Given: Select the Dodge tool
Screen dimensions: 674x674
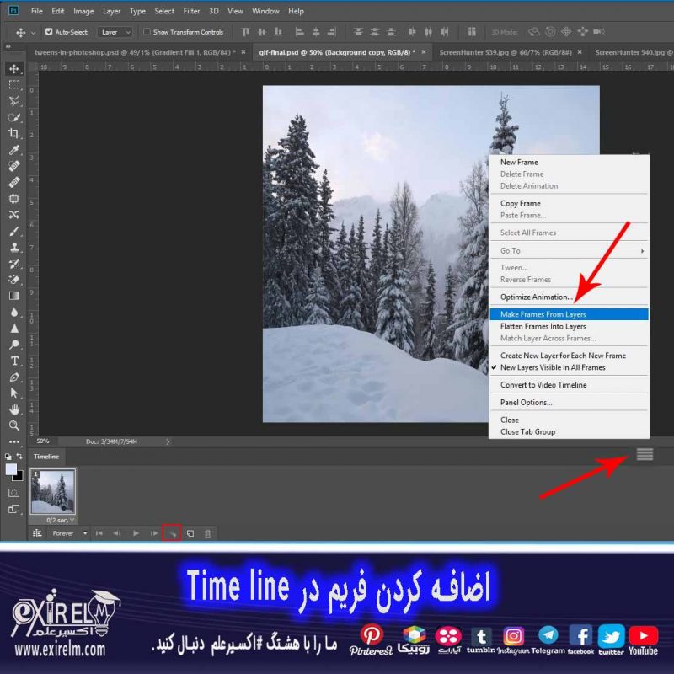Looking at the screenshot, I should tap(14, 345).
